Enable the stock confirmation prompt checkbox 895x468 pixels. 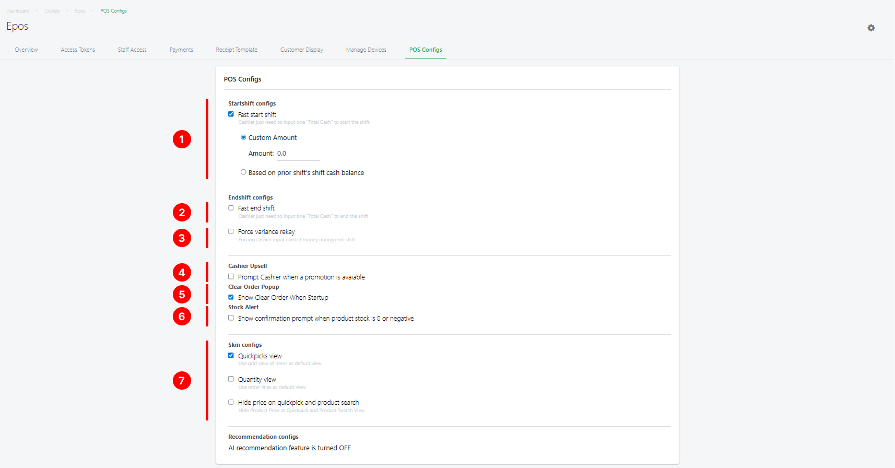231,318
